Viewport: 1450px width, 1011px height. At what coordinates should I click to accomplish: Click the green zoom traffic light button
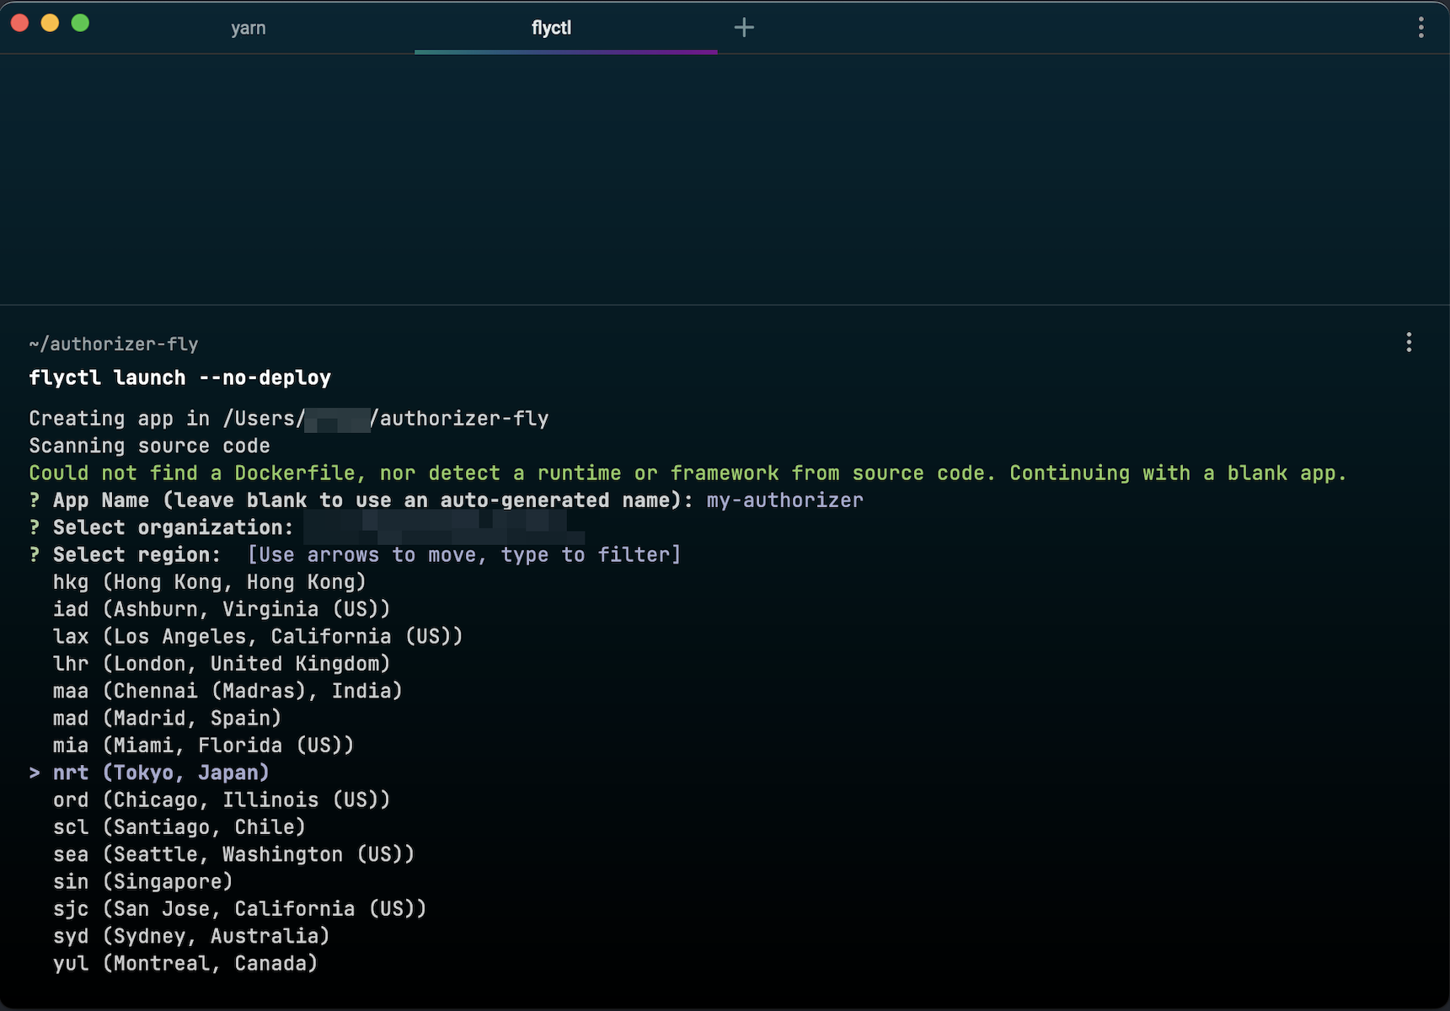80,24
